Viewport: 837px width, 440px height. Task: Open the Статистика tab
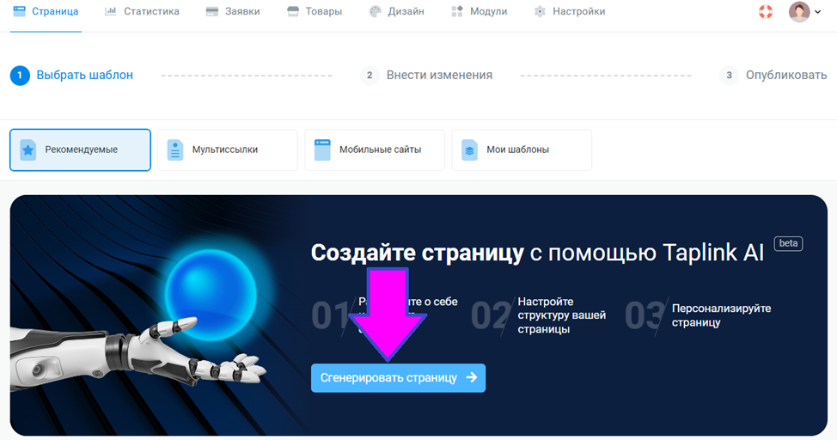pos(142,11)
